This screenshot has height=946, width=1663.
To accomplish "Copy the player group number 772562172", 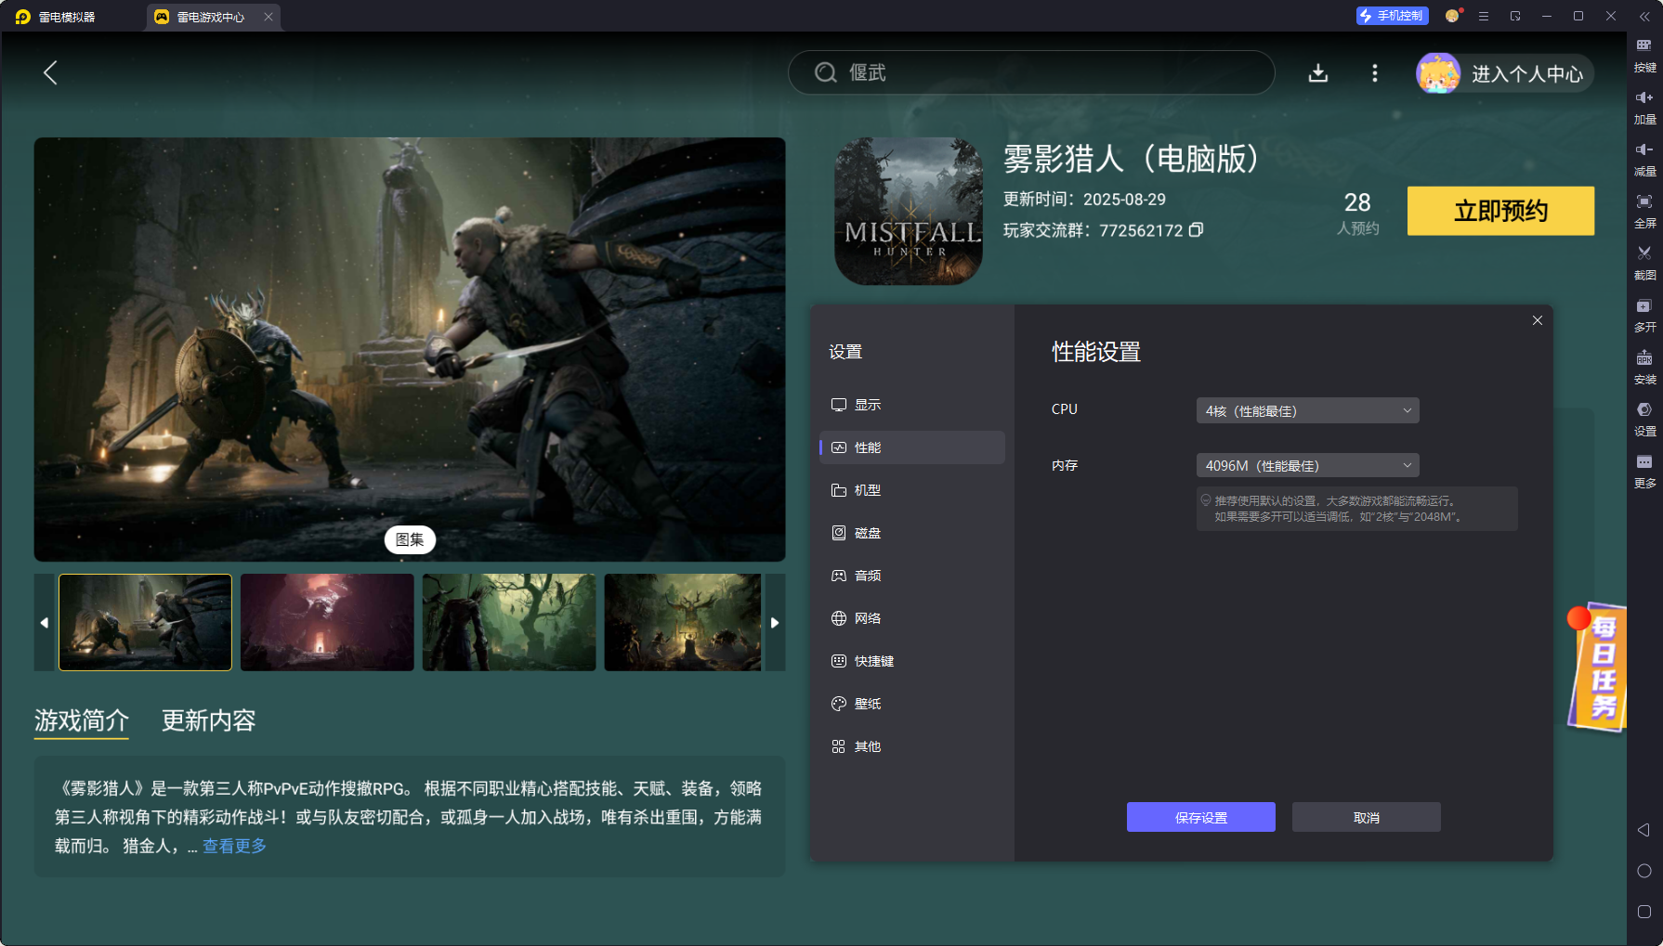I will tap(1197, 229).
